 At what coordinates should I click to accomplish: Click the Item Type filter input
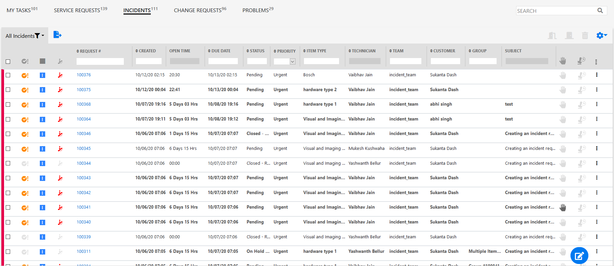tap(321, 61)
